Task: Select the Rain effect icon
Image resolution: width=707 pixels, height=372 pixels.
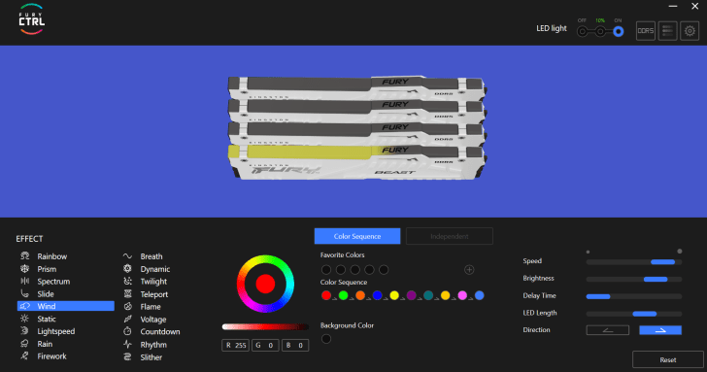Action: pos(25,344)
